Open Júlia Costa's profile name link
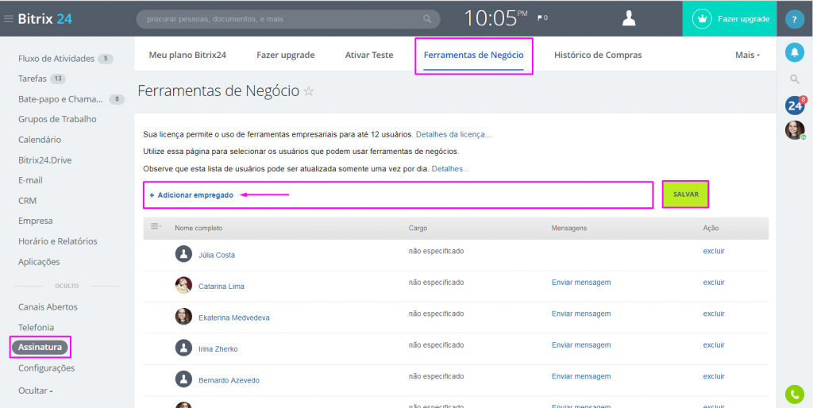Screen dimensions: 813x408 tap(216, 255)
